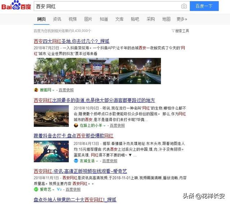Open the illuminated bell tower night thumbnail
Image resolution: width=230 pixels, height=204 pixels.
[x=51, y=116]
